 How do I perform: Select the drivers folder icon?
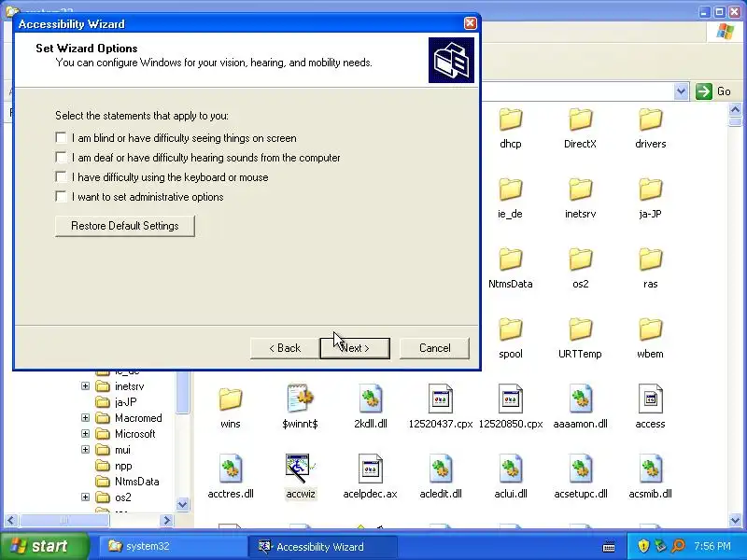click(x=650, y=119)
